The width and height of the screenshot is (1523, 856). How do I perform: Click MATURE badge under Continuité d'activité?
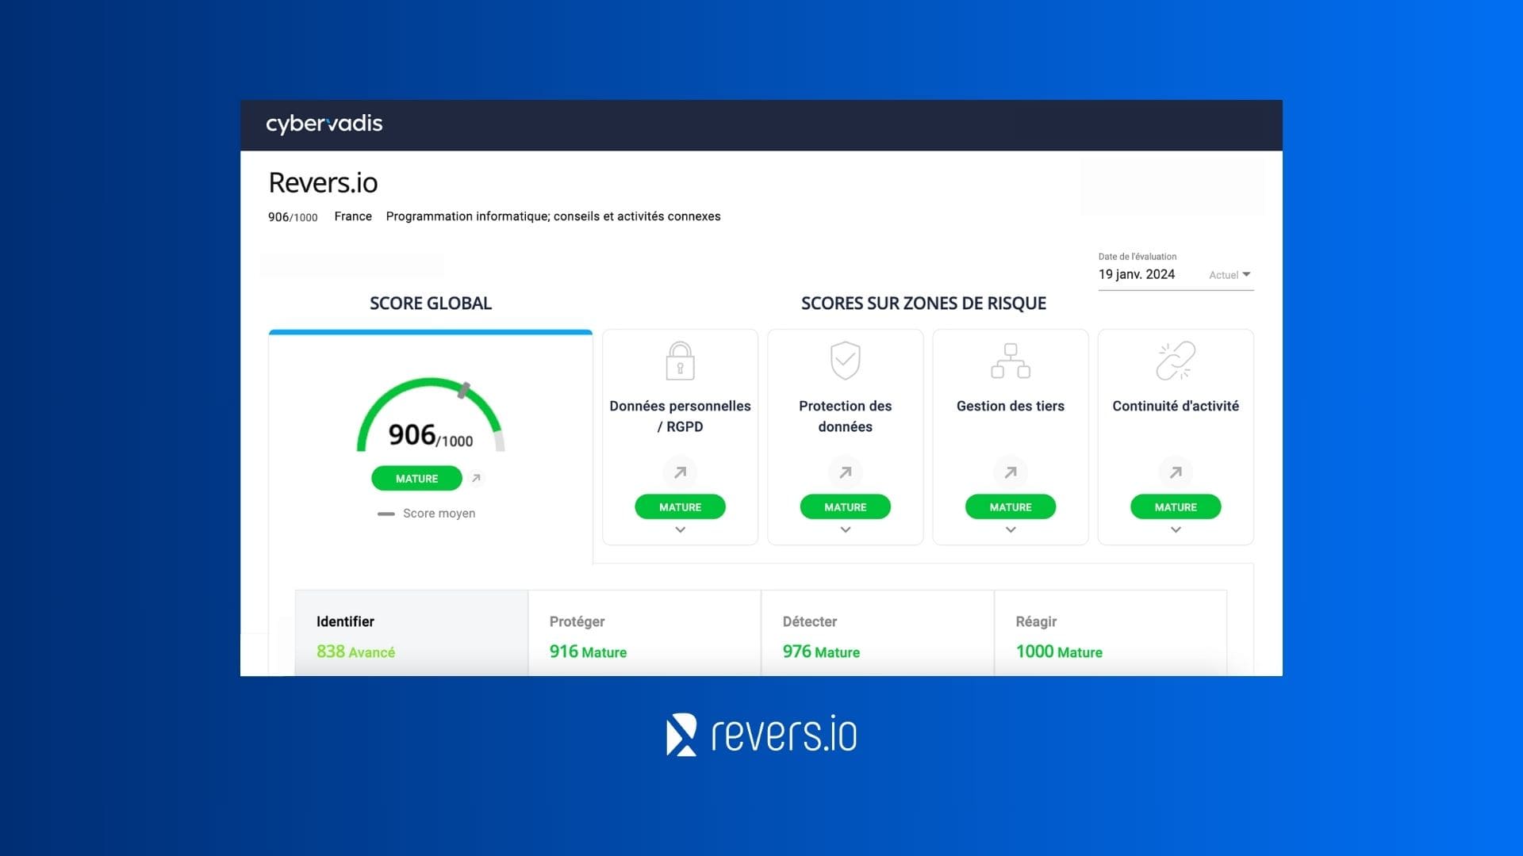pyautogui.click(x=1176, y=507)
